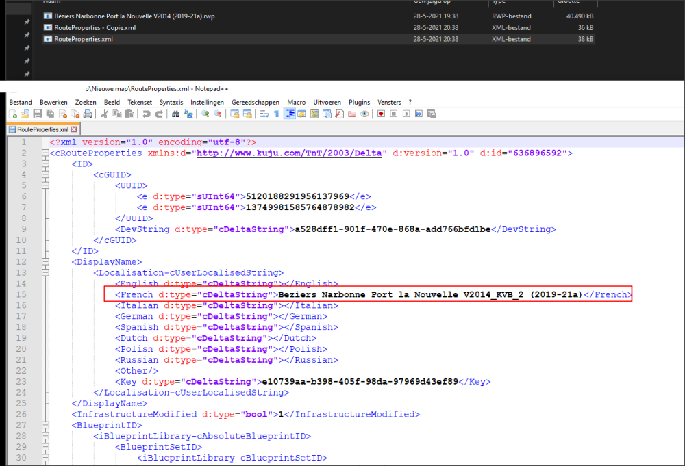Open Find with the binoculars icon
The image size is (685, 466).
pos(176,114)
